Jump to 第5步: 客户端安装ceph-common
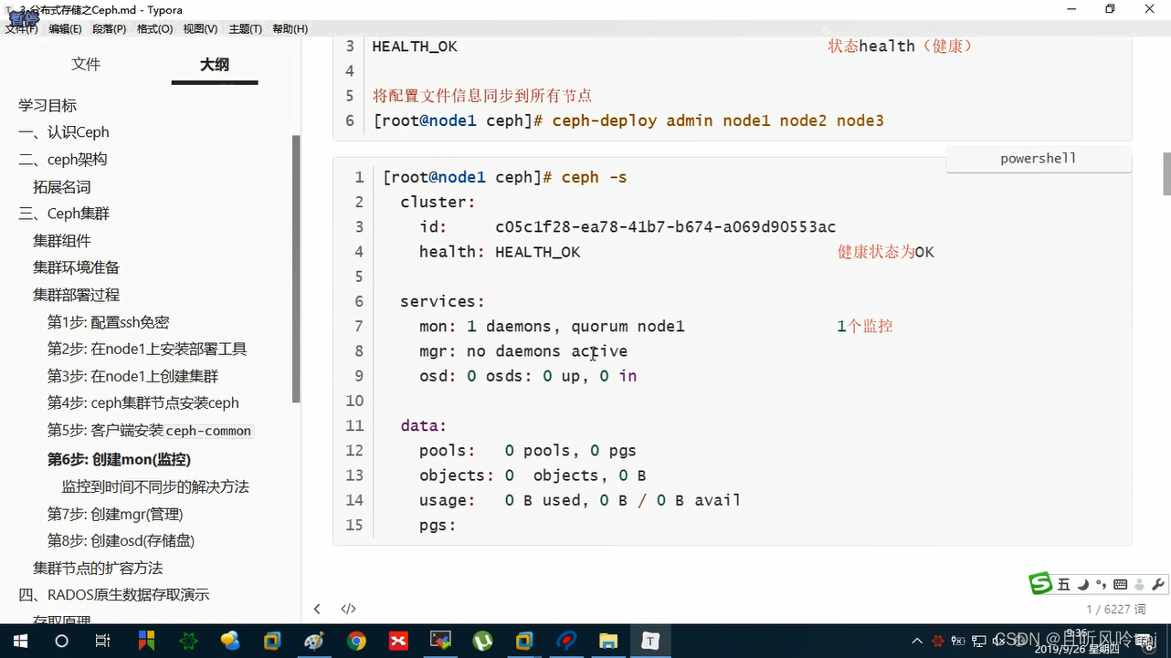Viewport: 1171px width, 658px height. click(x=151, y=430)
